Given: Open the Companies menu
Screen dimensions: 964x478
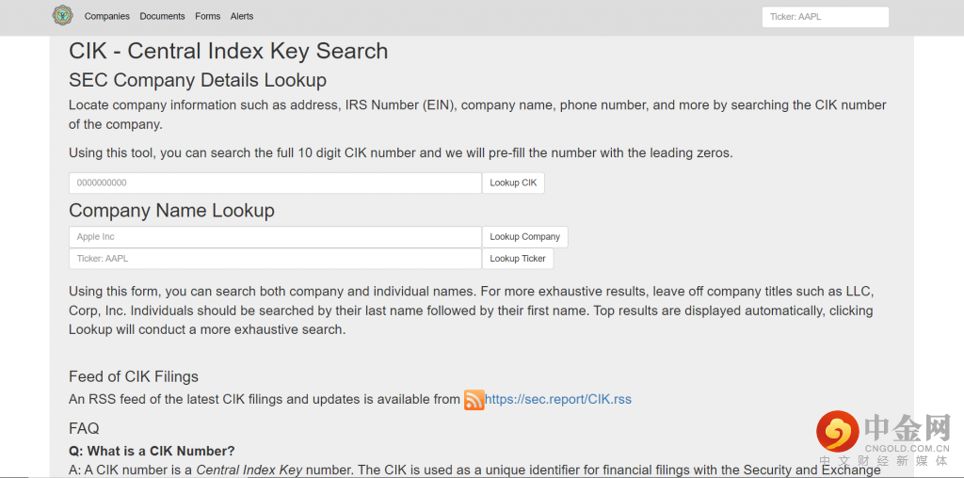Looking at the screenshot, I should coord(107,16).
